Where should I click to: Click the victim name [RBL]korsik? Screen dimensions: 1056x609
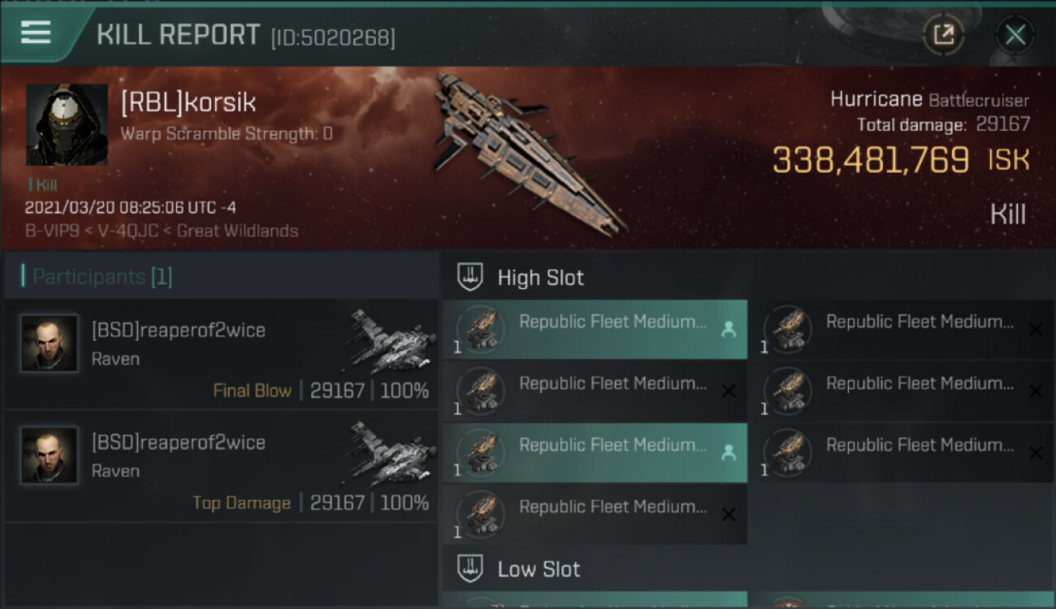point(188,103)
